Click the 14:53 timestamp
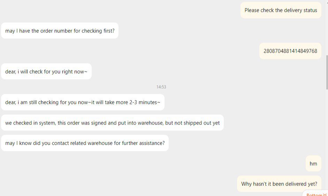Viewport: 328px width, 196px height. (x=161, y=87)
